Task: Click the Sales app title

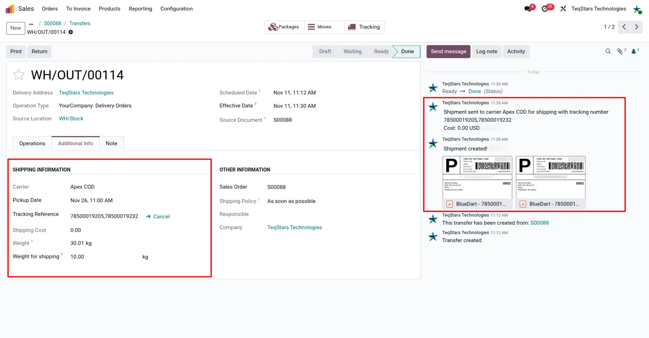Action: pos(26,9)
